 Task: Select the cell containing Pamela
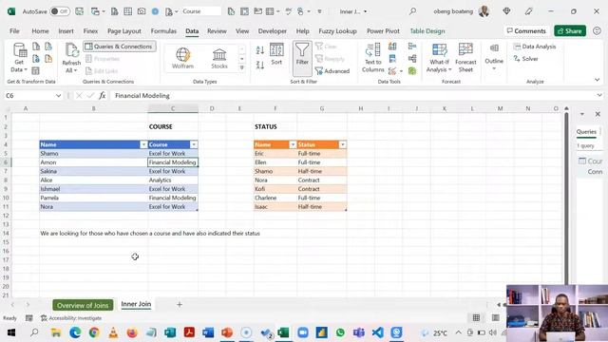click(93, 199)
